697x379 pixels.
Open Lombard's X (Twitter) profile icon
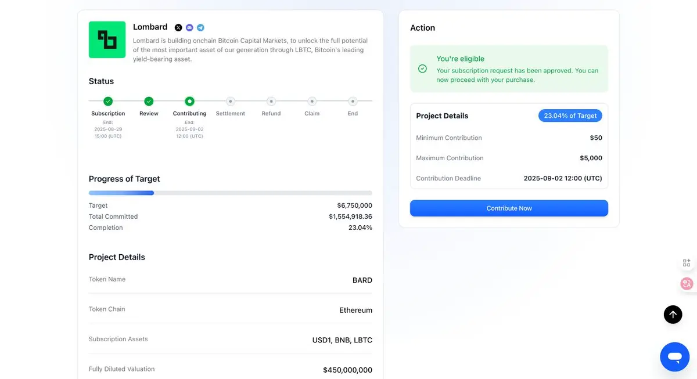[x=178, y=28]
